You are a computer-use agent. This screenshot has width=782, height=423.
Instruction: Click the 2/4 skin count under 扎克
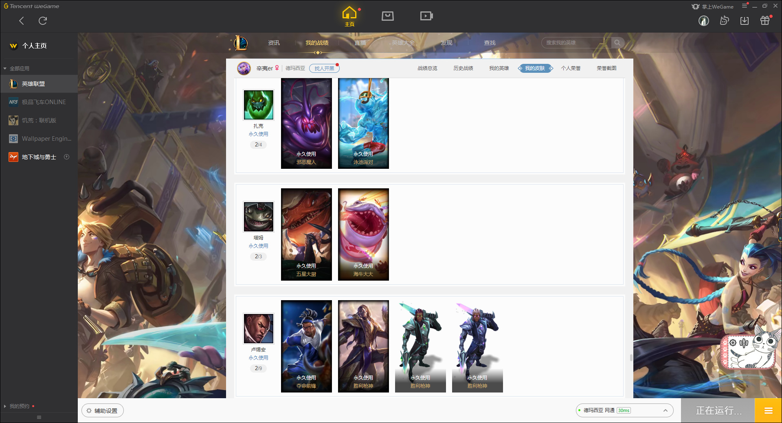(x=258, y=145)
